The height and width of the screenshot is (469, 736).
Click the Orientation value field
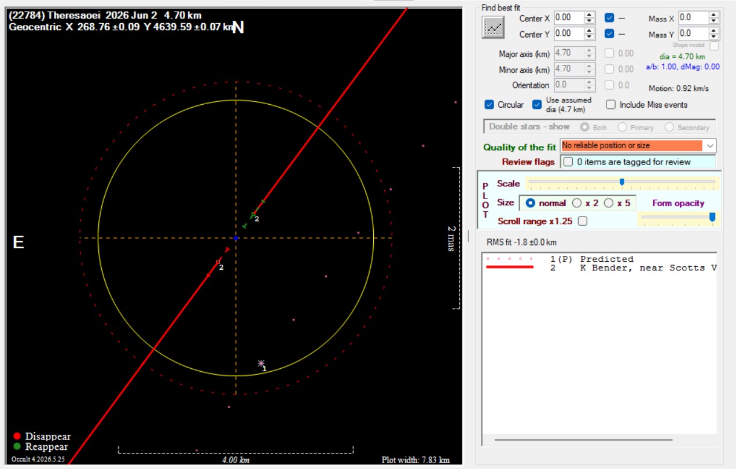(569, 85)
